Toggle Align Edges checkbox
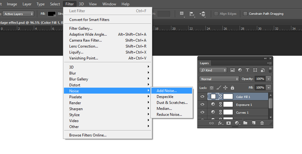302x154 pixels. (216, 14)
